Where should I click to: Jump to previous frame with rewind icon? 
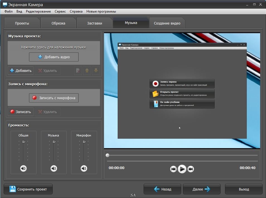(x=173, y=169)
